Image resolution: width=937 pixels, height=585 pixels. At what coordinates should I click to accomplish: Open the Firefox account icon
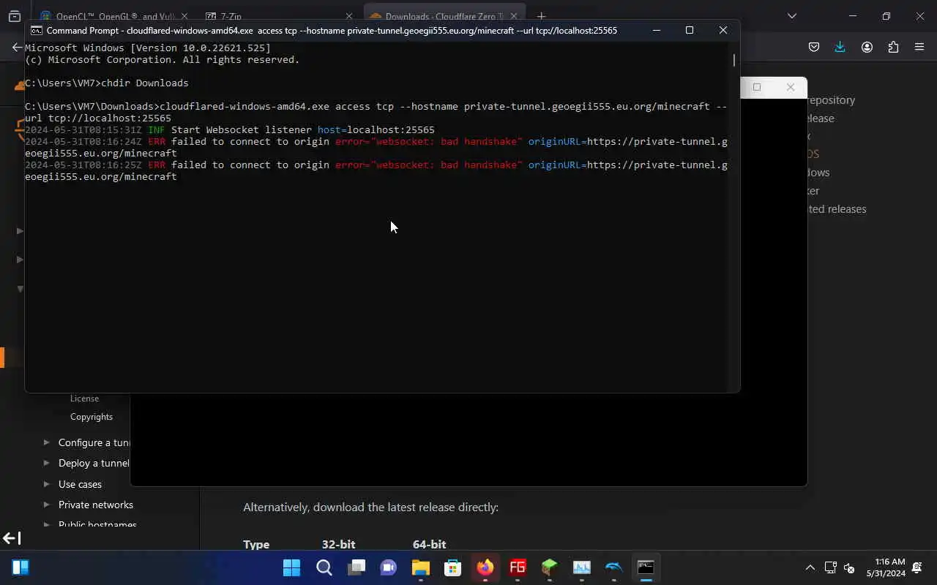[867, 47]
